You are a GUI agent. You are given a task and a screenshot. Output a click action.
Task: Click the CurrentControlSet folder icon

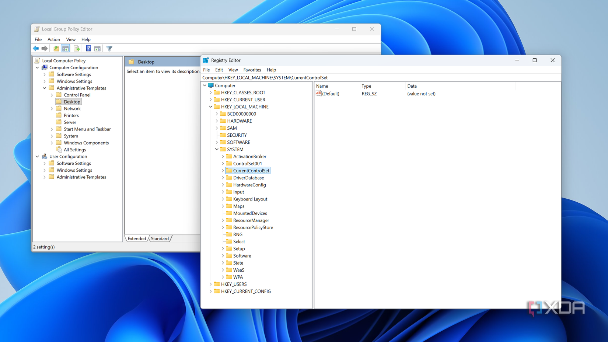229,171
